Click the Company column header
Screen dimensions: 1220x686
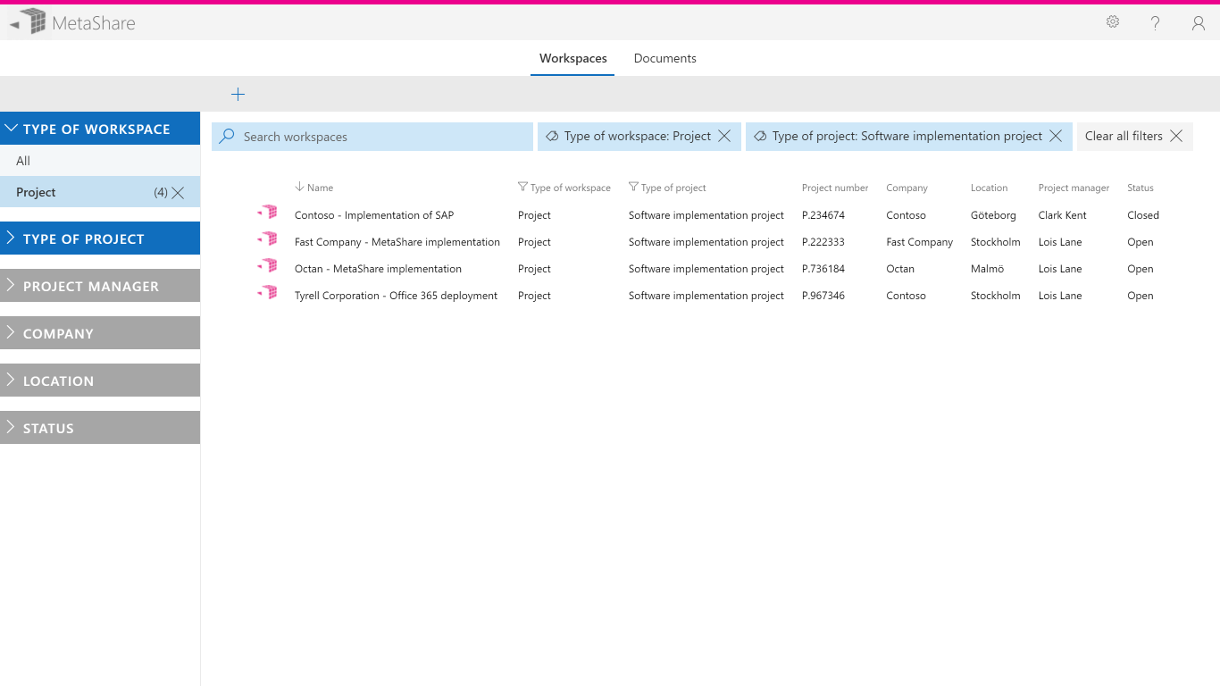point(907,188)
